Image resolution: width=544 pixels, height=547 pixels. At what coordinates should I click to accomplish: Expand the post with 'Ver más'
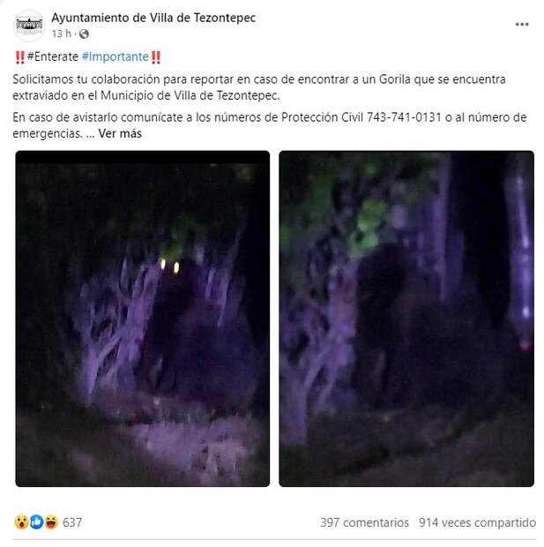click(x=120, y=133)
